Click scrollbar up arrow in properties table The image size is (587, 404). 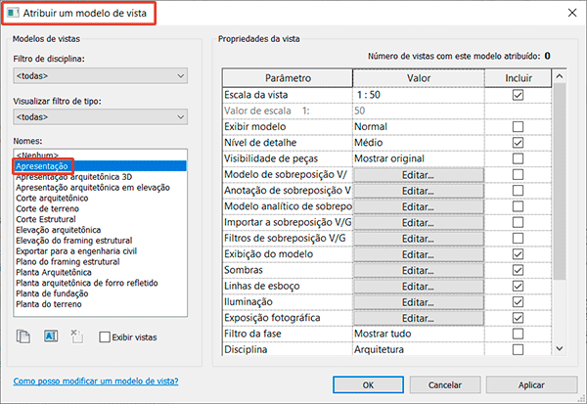click(560, 76)
